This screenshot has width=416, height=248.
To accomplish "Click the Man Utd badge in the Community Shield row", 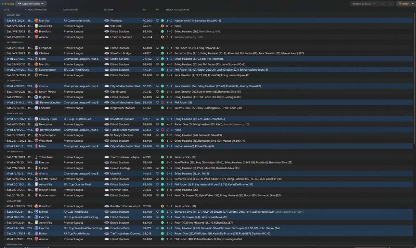I will [x=36, y=21].
